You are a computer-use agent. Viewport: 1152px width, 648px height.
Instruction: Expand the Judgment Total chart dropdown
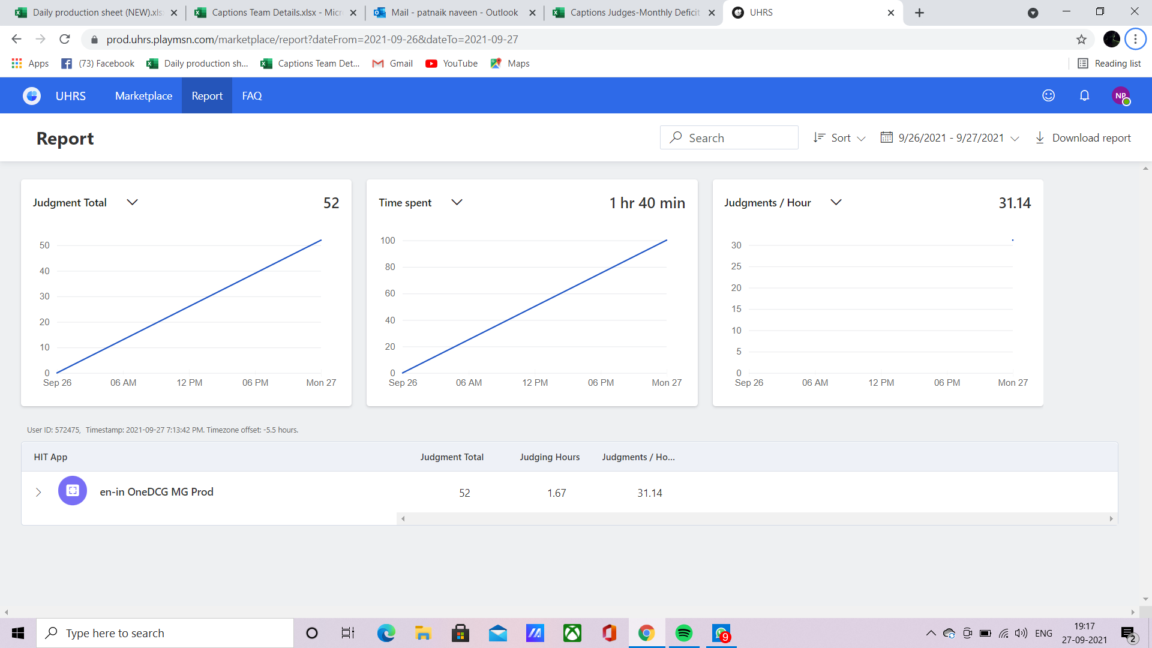(133, 202)
